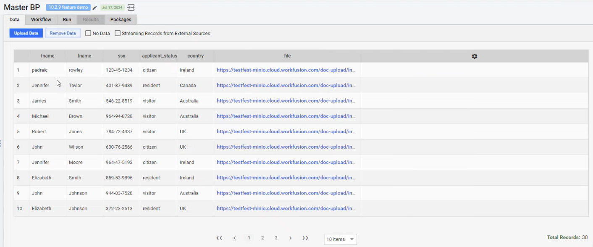Open table column settings gear icon
The image size is (593, 247).
pyautogui.click(x=475, y=56)
